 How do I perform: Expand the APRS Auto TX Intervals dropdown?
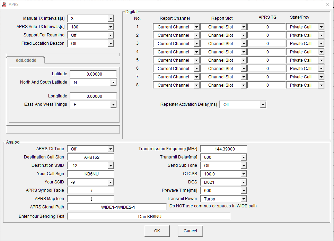(111, 27)
